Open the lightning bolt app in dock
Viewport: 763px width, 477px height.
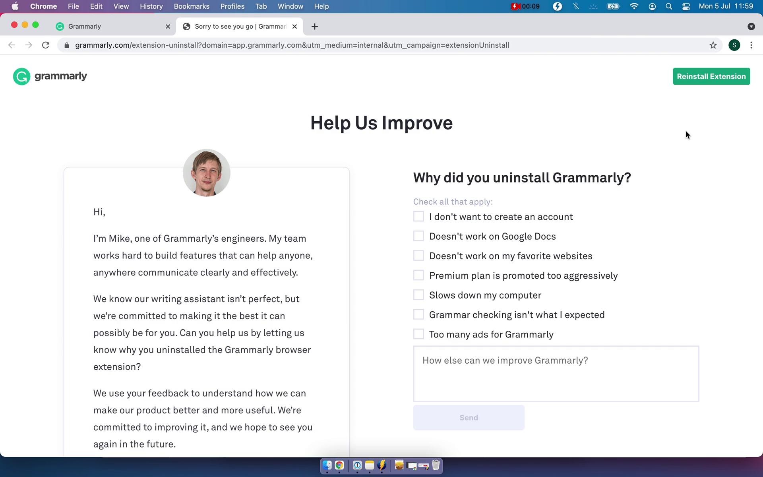tap(382, 465)
